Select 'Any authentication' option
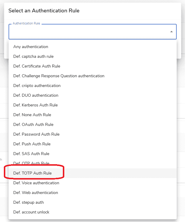Image resolution: width=187 pixels, height=222 pixels. point(31,47)
